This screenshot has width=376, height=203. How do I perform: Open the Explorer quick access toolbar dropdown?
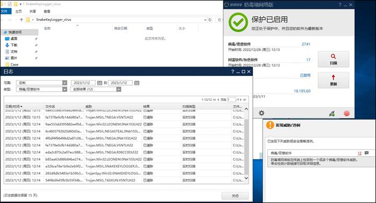point(20,4)
